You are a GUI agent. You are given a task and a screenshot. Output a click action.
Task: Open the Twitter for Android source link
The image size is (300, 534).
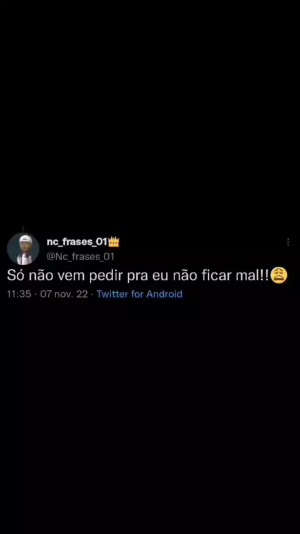[x=139, y=294]
